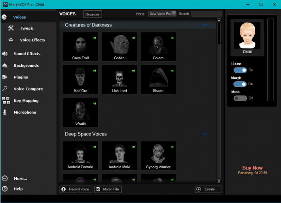Pick the Wraith voice
Viewport: 281px width, 203px height.
(x=81, y=112)
